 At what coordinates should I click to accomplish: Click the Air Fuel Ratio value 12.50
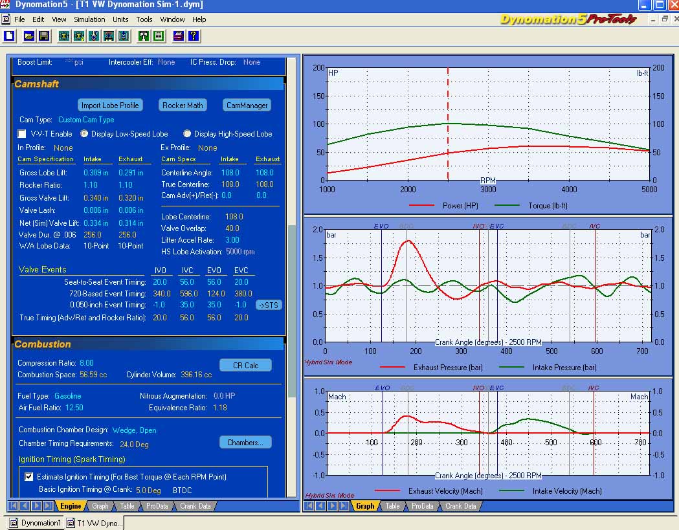74,408
